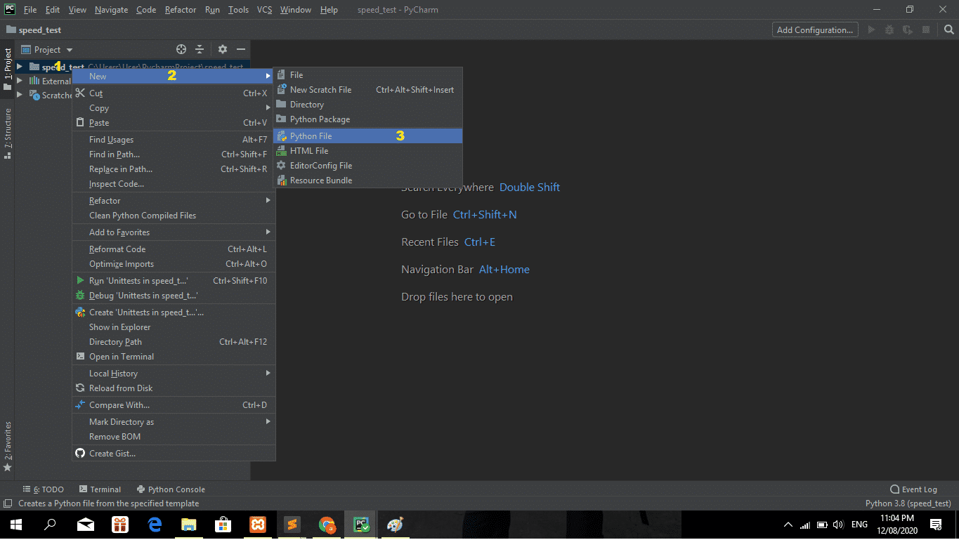Expand External Libraries tree node

[20, 81]
